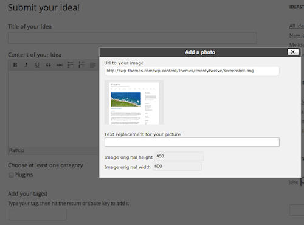304x225 pixels.
Task: Click the Plugins category label
Action: pyautogui.click(x=24, y=175)
